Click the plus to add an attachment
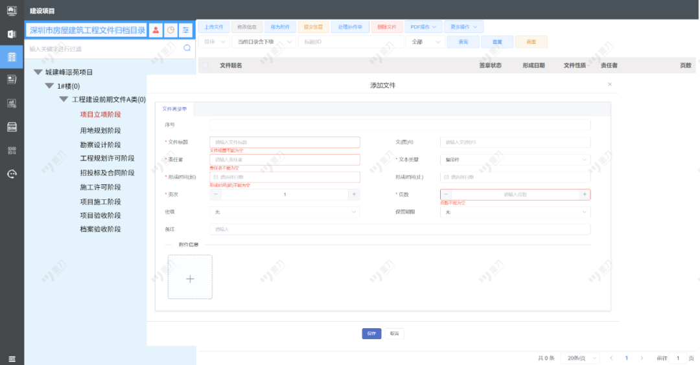Screen dimensions: 700x365 [x=190, y=278]
